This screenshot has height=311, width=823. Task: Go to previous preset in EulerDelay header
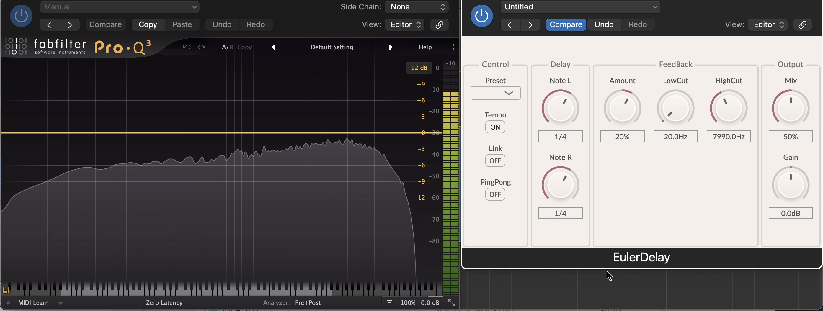pos(510,24)
